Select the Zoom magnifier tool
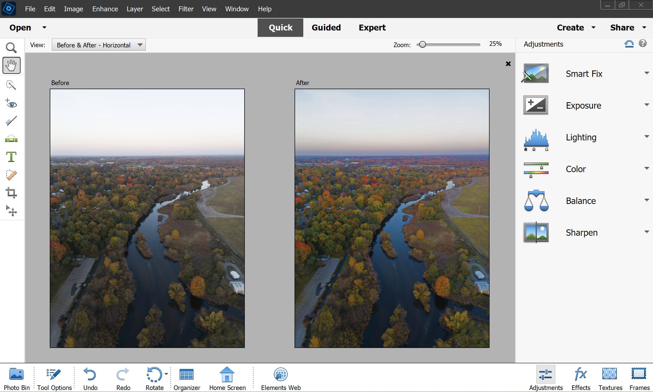The height and width of the screenshot is (392, 653). pyautogui.click(x=11, y=48)
